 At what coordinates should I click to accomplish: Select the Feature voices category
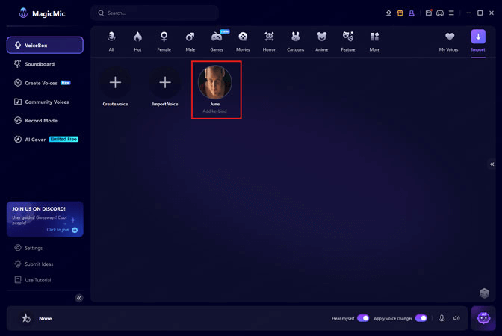pos(348,41)
